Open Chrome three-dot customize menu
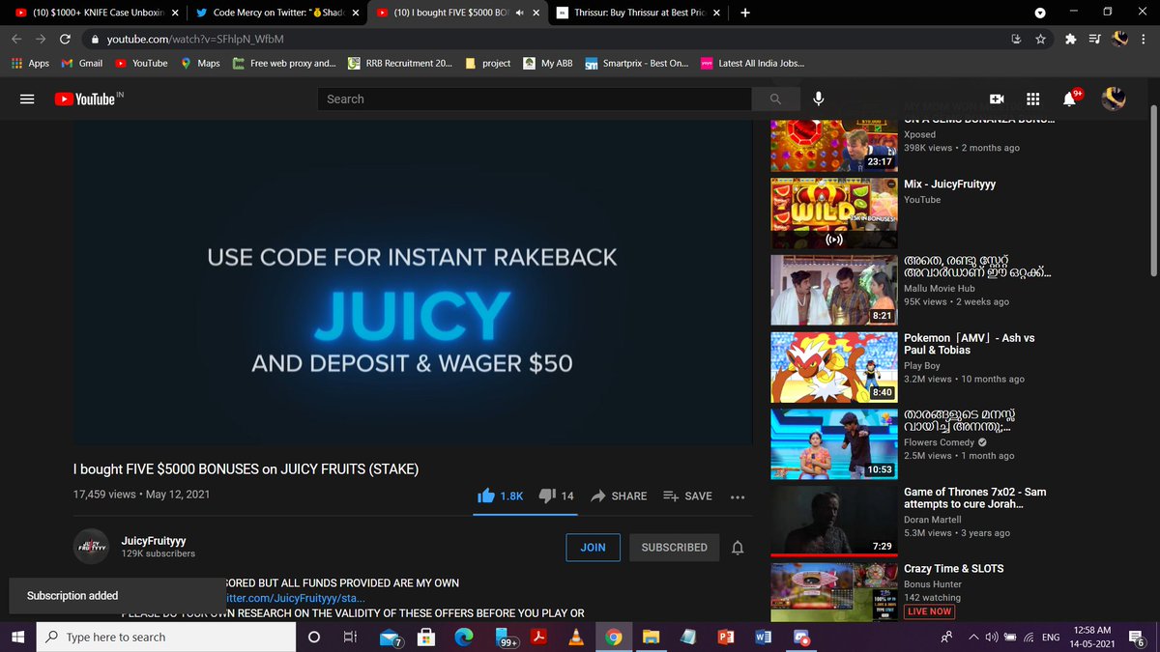1160x652 pixels. [1145, 40]
